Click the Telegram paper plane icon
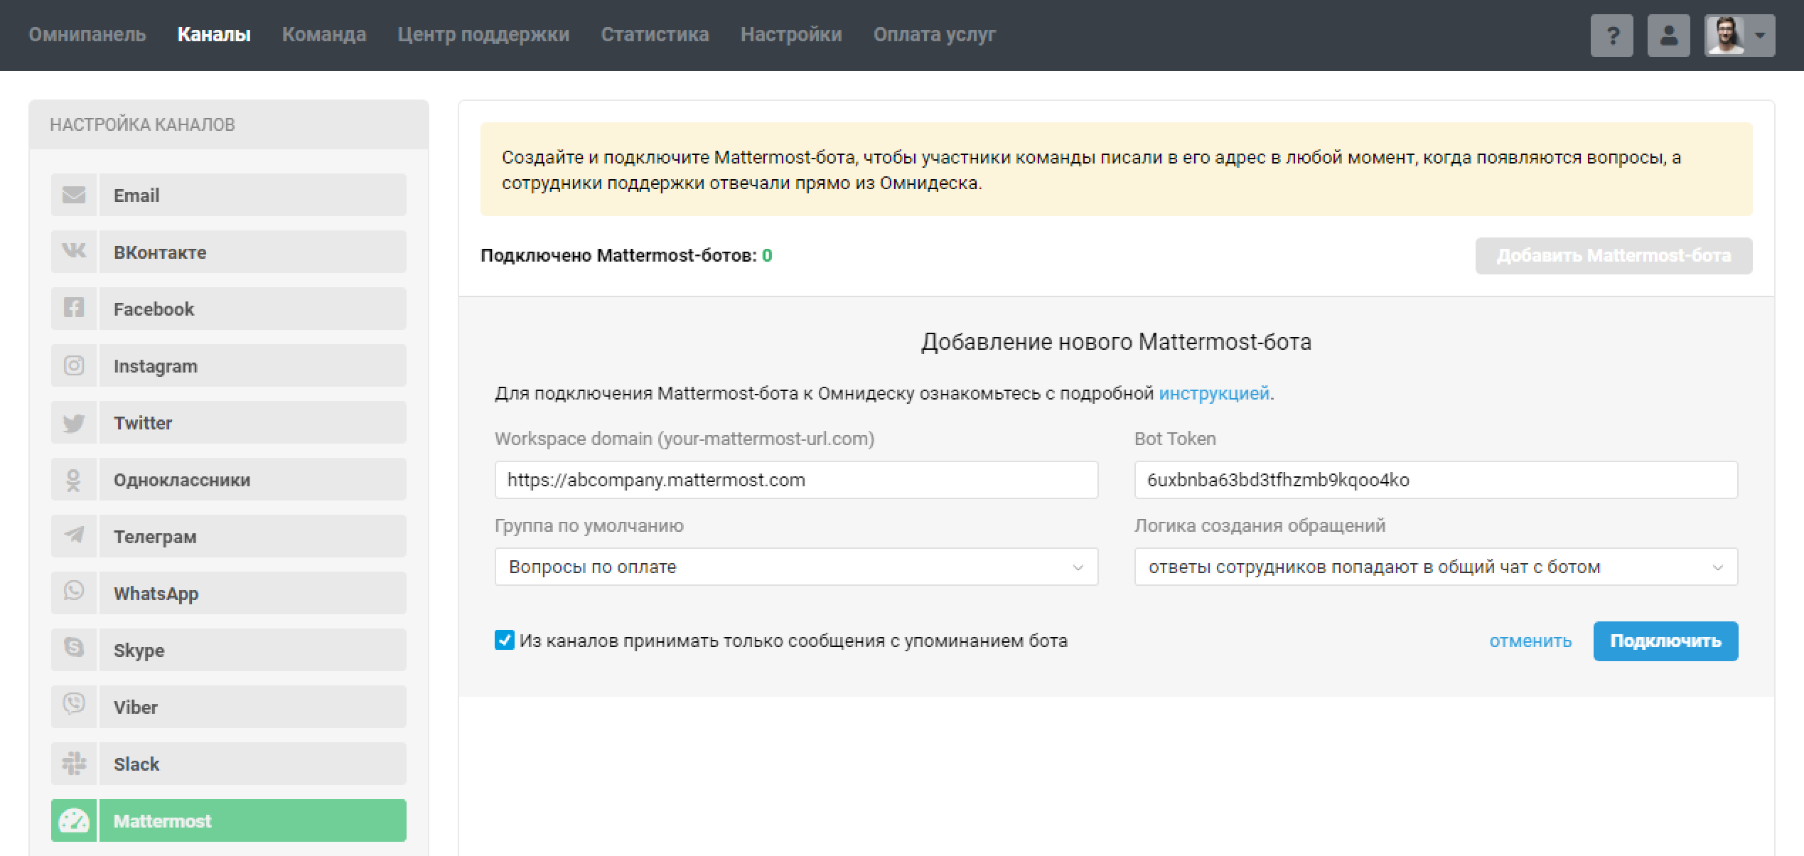The image size is (1804, 856). click(x=74, y=536)
